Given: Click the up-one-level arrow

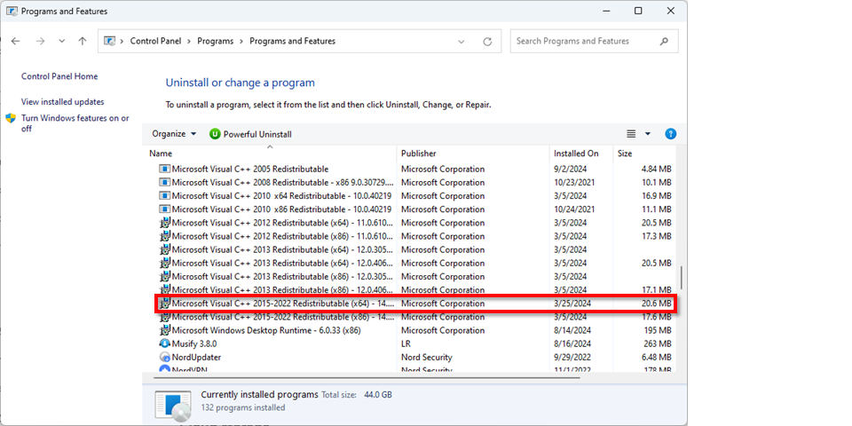Looking at the screenshot, I should [83, 41].
